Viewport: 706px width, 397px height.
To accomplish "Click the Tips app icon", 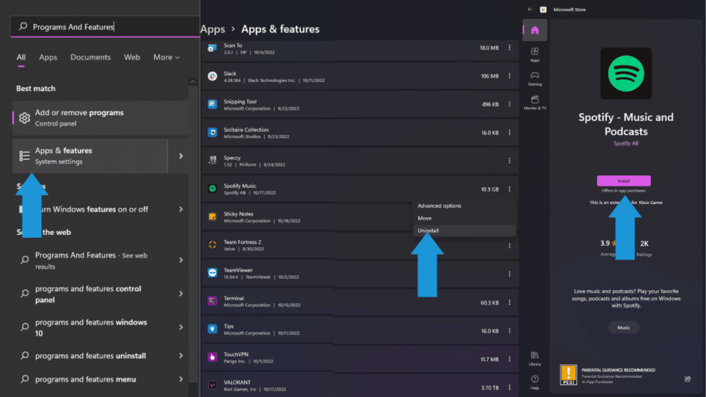I will (212, 329).
